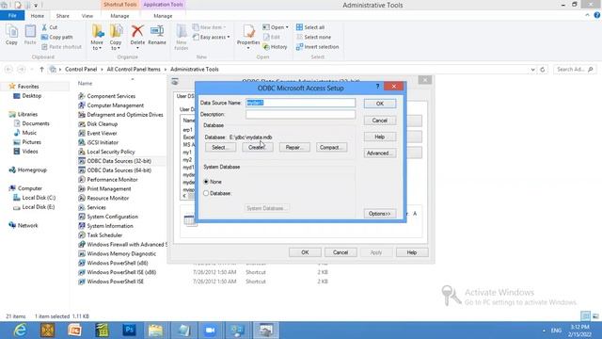Collapse the ribbon with the chevron
Viewport: 602px width, 339px height.
[x=587, y=15]
